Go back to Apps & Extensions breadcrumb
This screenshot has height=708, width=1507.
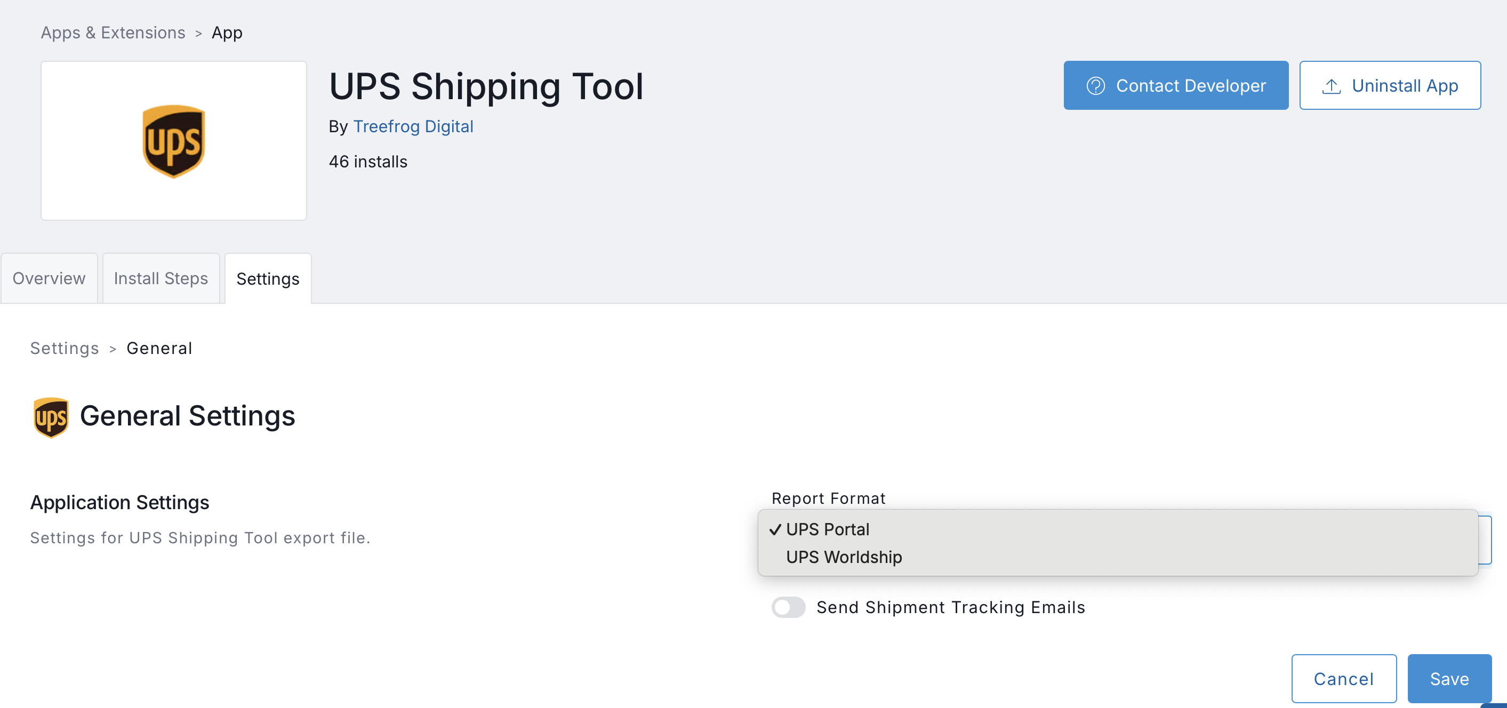(x=113, y=33)
